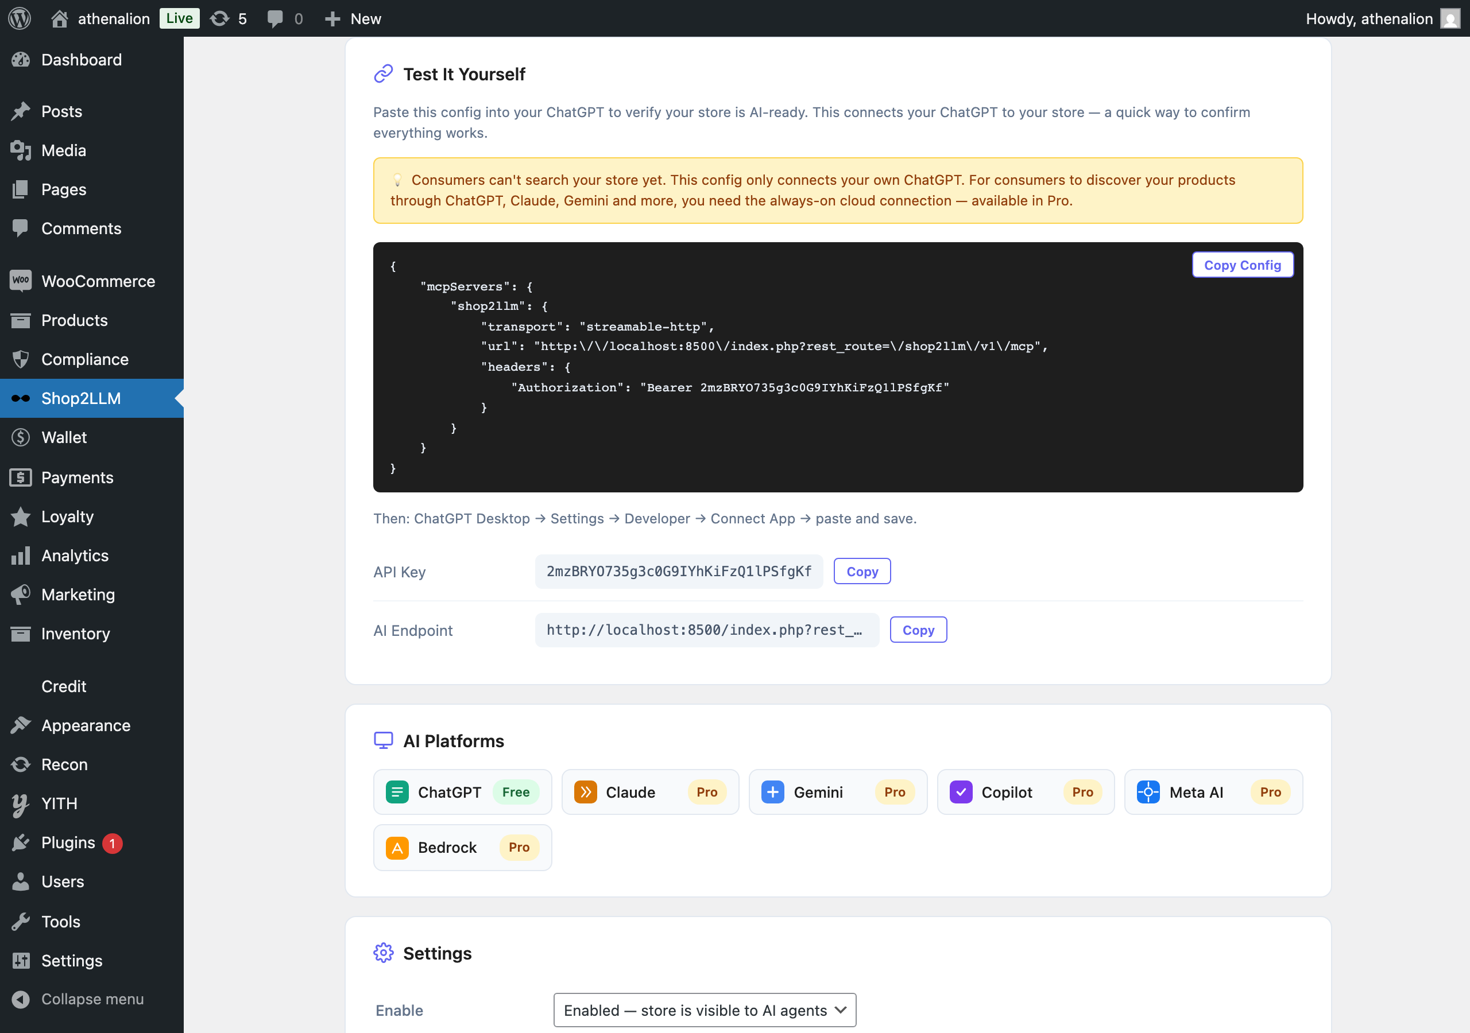Click the Settings gear heading icon
This screenshot has height=1033, width=1470.
pos(384,953)
